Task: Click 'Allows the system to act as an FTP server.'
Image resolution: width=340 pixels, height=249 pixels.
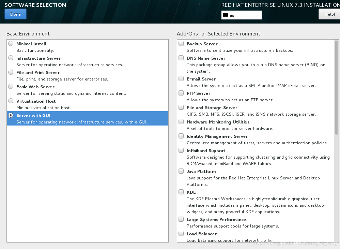Action: click(x=230, y=100)
